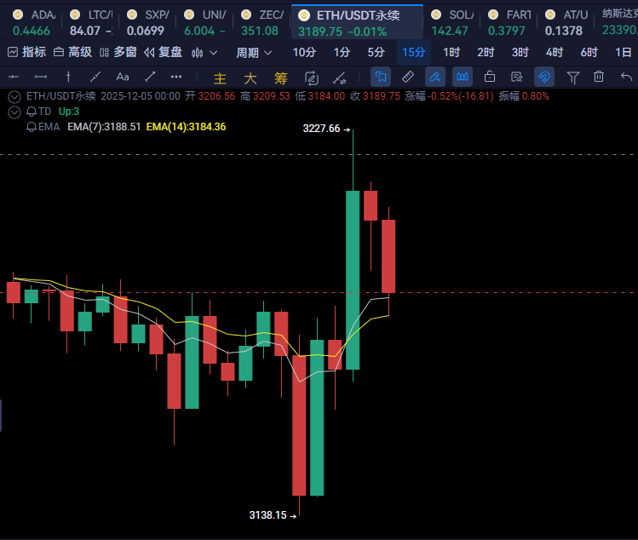Open the SOL ticker tab
This screenshot has width=638, height=540.
pos(451,22)
